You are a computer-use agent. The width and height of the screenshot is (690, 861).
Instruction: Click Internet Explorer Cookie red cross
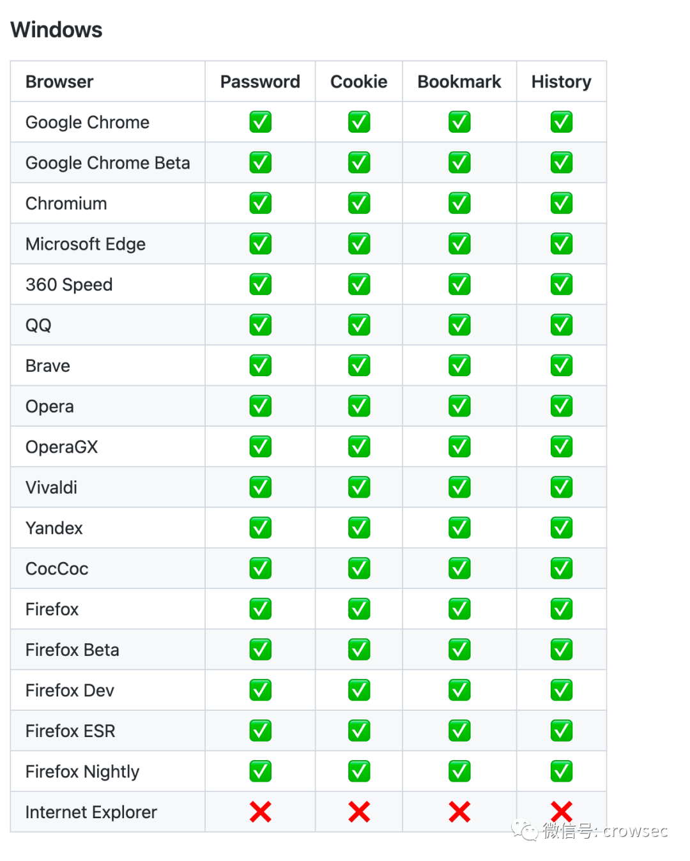359,812
